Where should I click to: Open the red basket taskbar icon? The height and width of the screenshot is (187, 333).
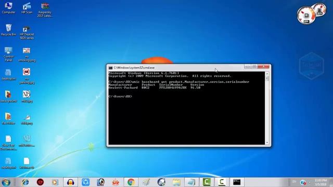[116, 182]
